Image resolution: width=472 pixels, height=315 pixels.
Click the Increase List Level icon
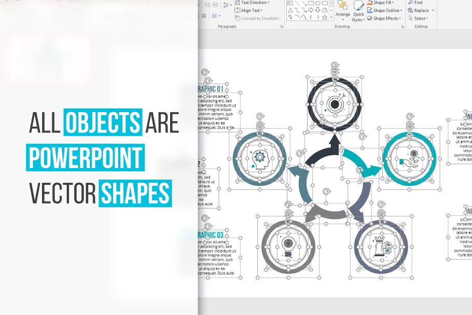click(215, 4)
